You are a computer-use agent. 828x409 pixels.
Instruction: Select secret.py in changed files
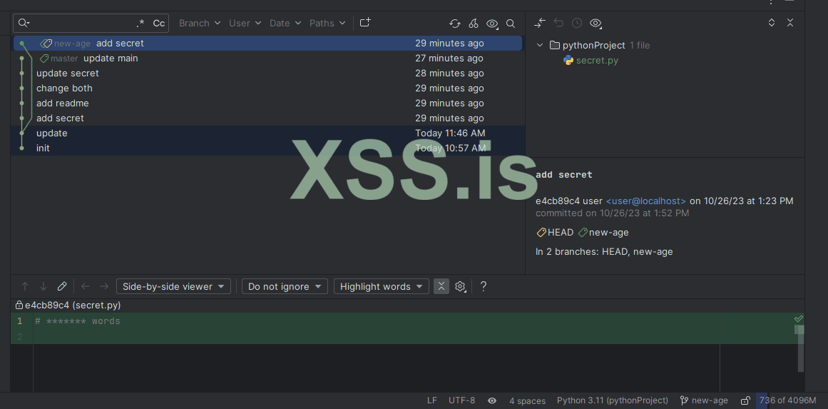coord(597,60)
